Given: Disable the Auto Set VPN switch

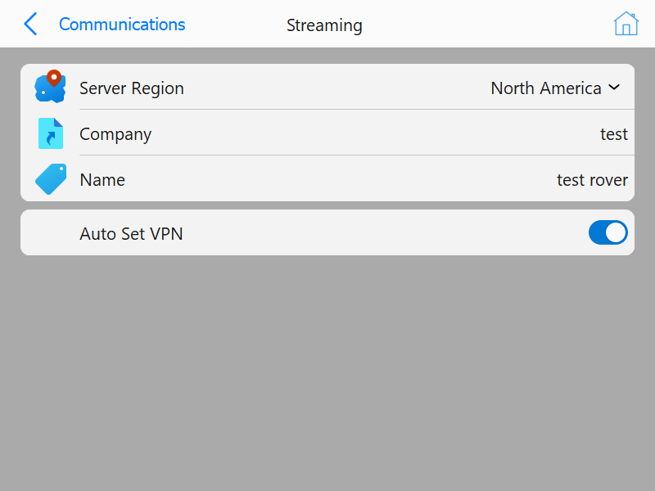Looking at the screenshot, I should click(608, 232).
